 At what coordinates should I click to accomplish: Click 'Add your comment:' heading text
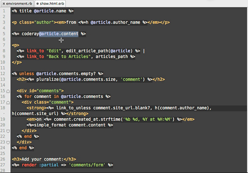pyautogui.click(x=42, y=159)
